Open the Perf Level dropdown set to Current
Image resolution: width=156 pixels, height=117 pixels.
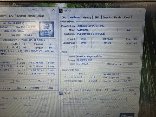click(125, 107)
